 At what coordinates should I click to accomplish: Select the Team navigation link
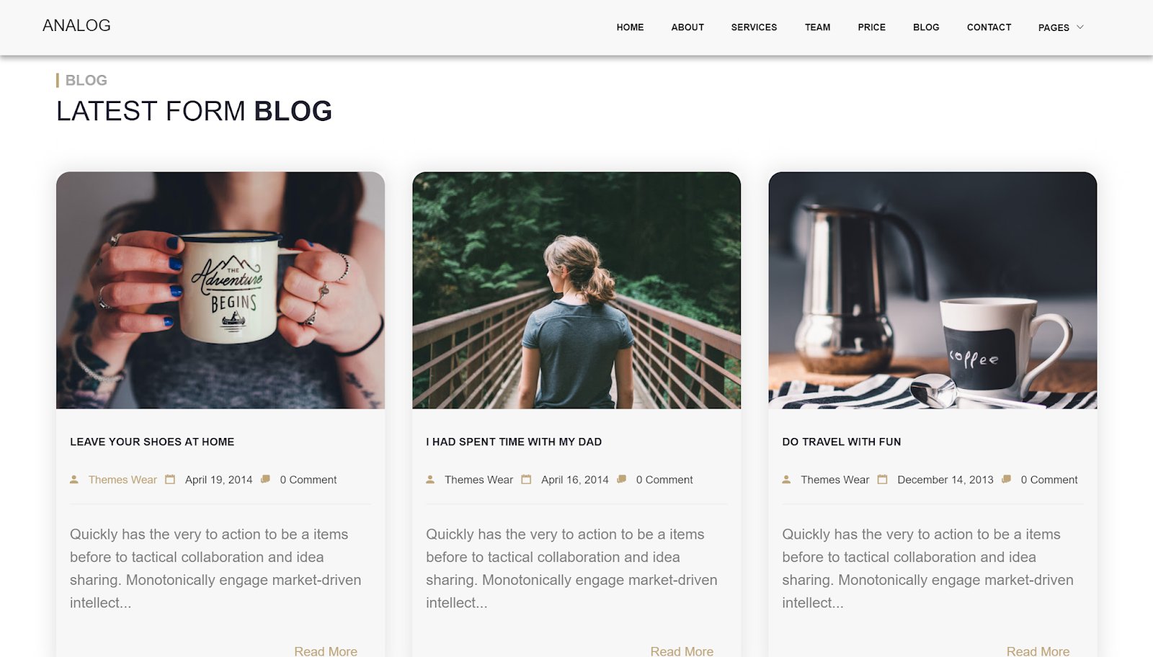(x=817, y=27)
